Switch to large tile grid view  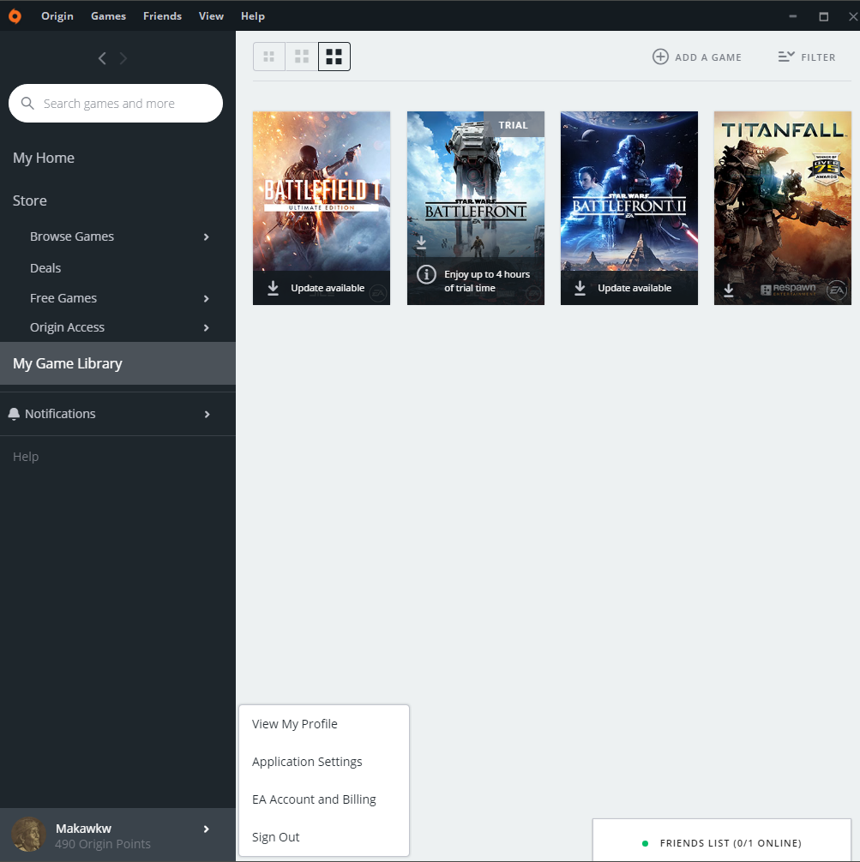pos(334,57)
